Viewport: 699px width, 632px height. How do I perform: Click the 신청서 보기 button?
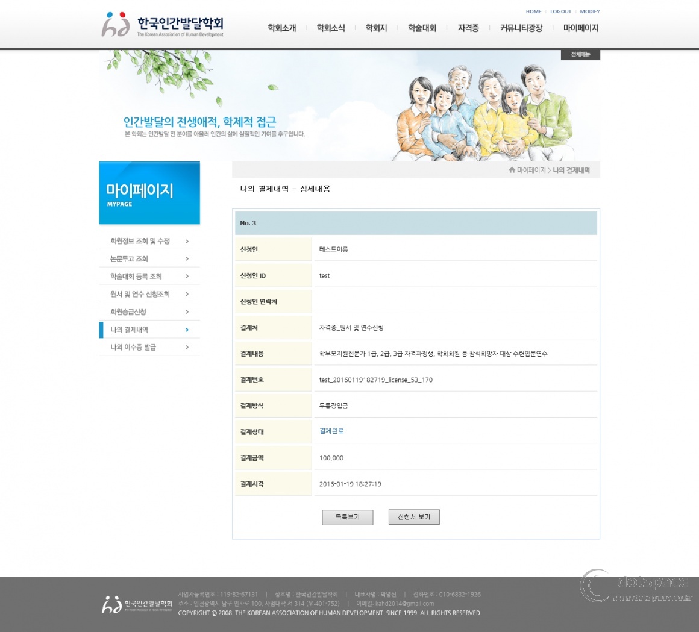click(414, 517)
